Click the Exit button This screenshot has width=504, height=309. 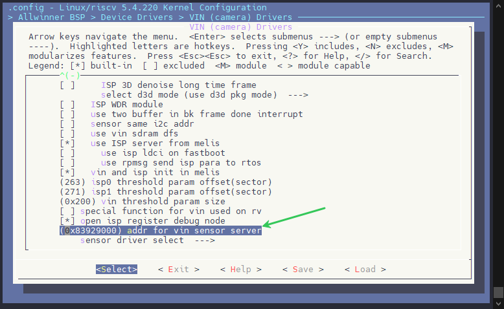click(x=179, y=269)
